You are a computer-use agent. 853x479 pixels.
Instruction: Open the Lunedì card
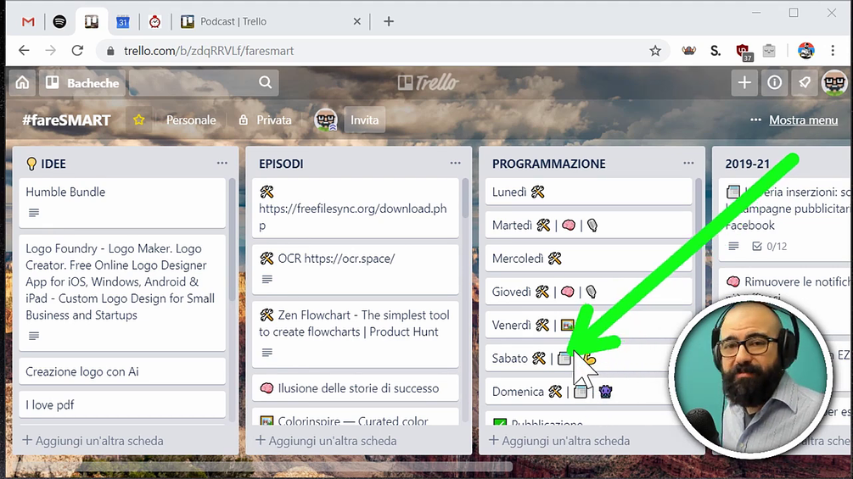point(589,192)
